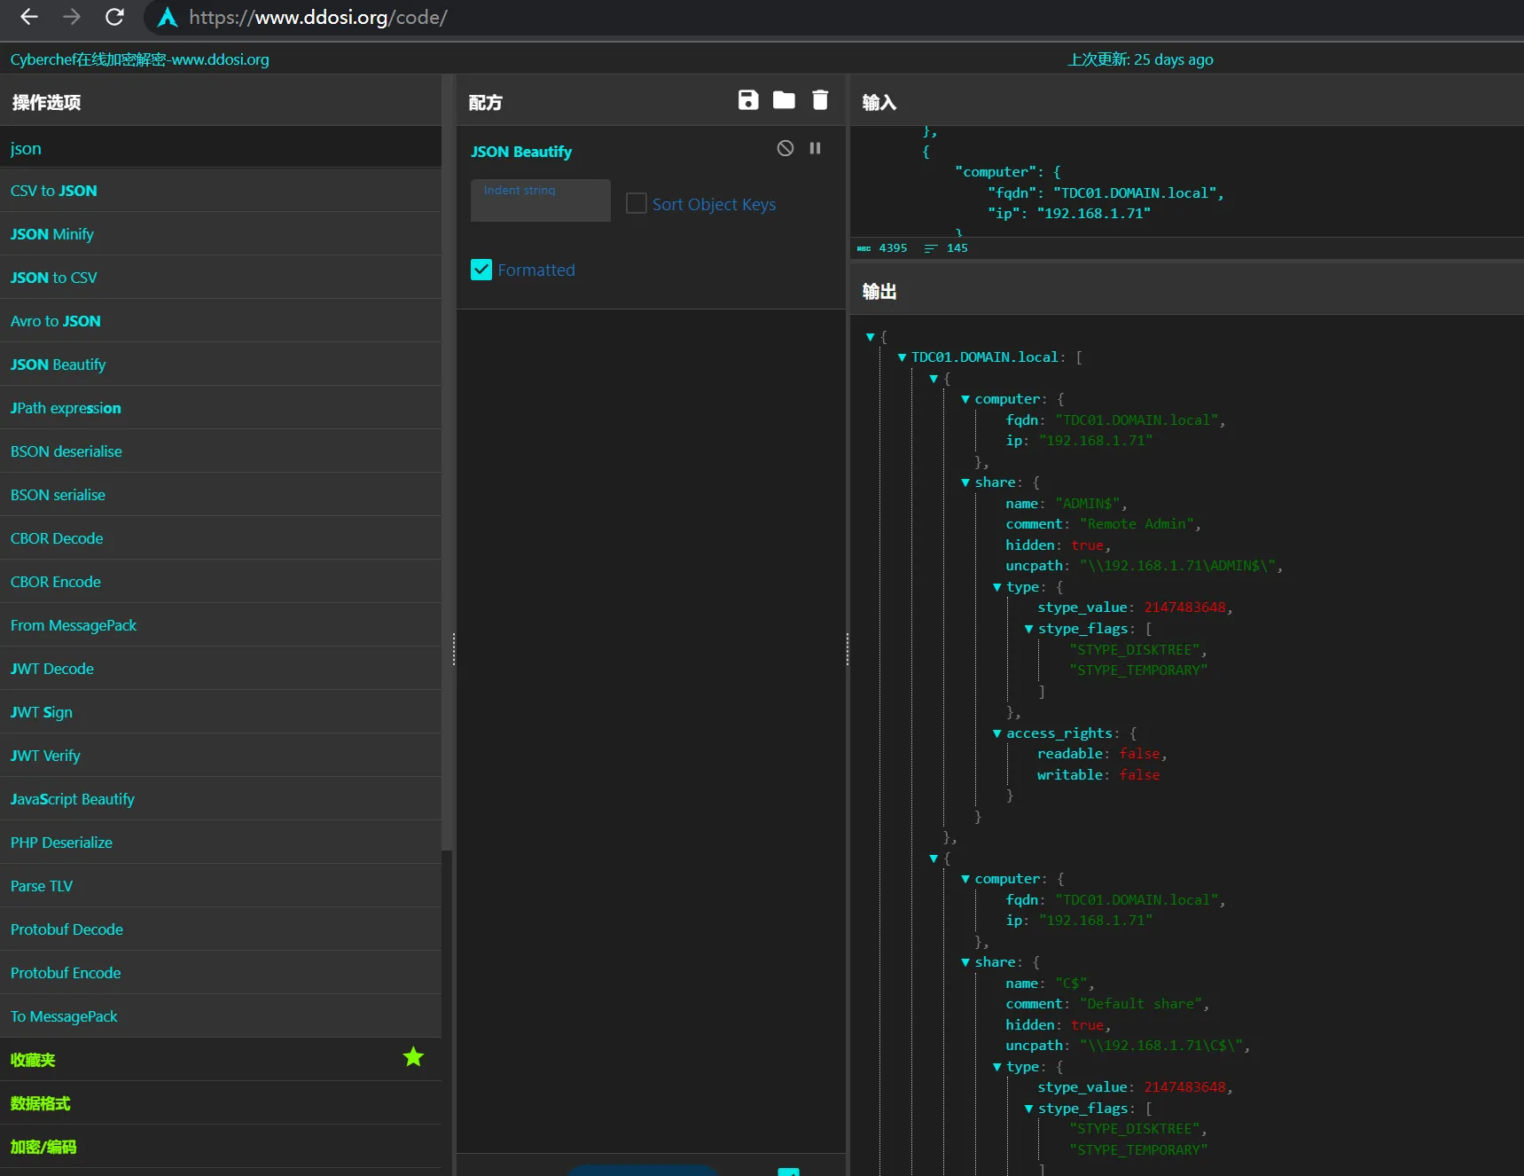The height and width of the screenshot is (1176, 1524).
Task: Select JSON to CSV operation
Action: [221, 278]
